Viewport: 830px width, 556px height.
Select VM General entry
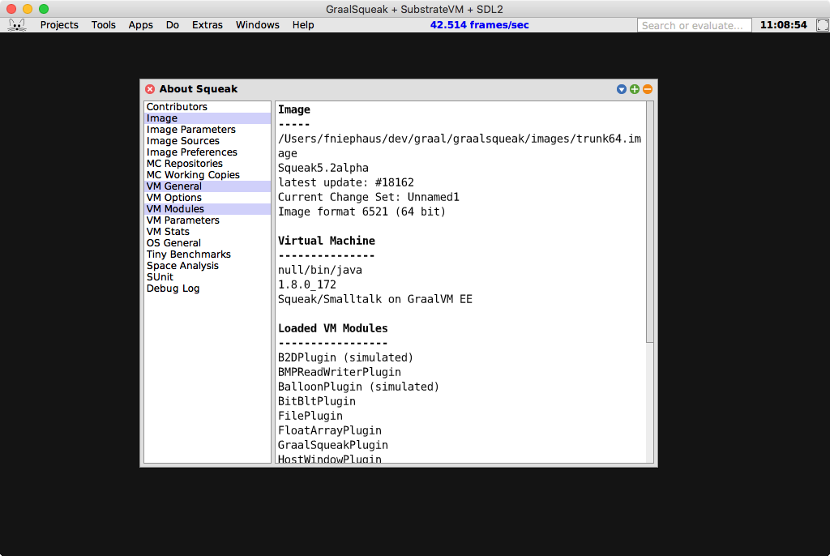[x=207, y=186]
